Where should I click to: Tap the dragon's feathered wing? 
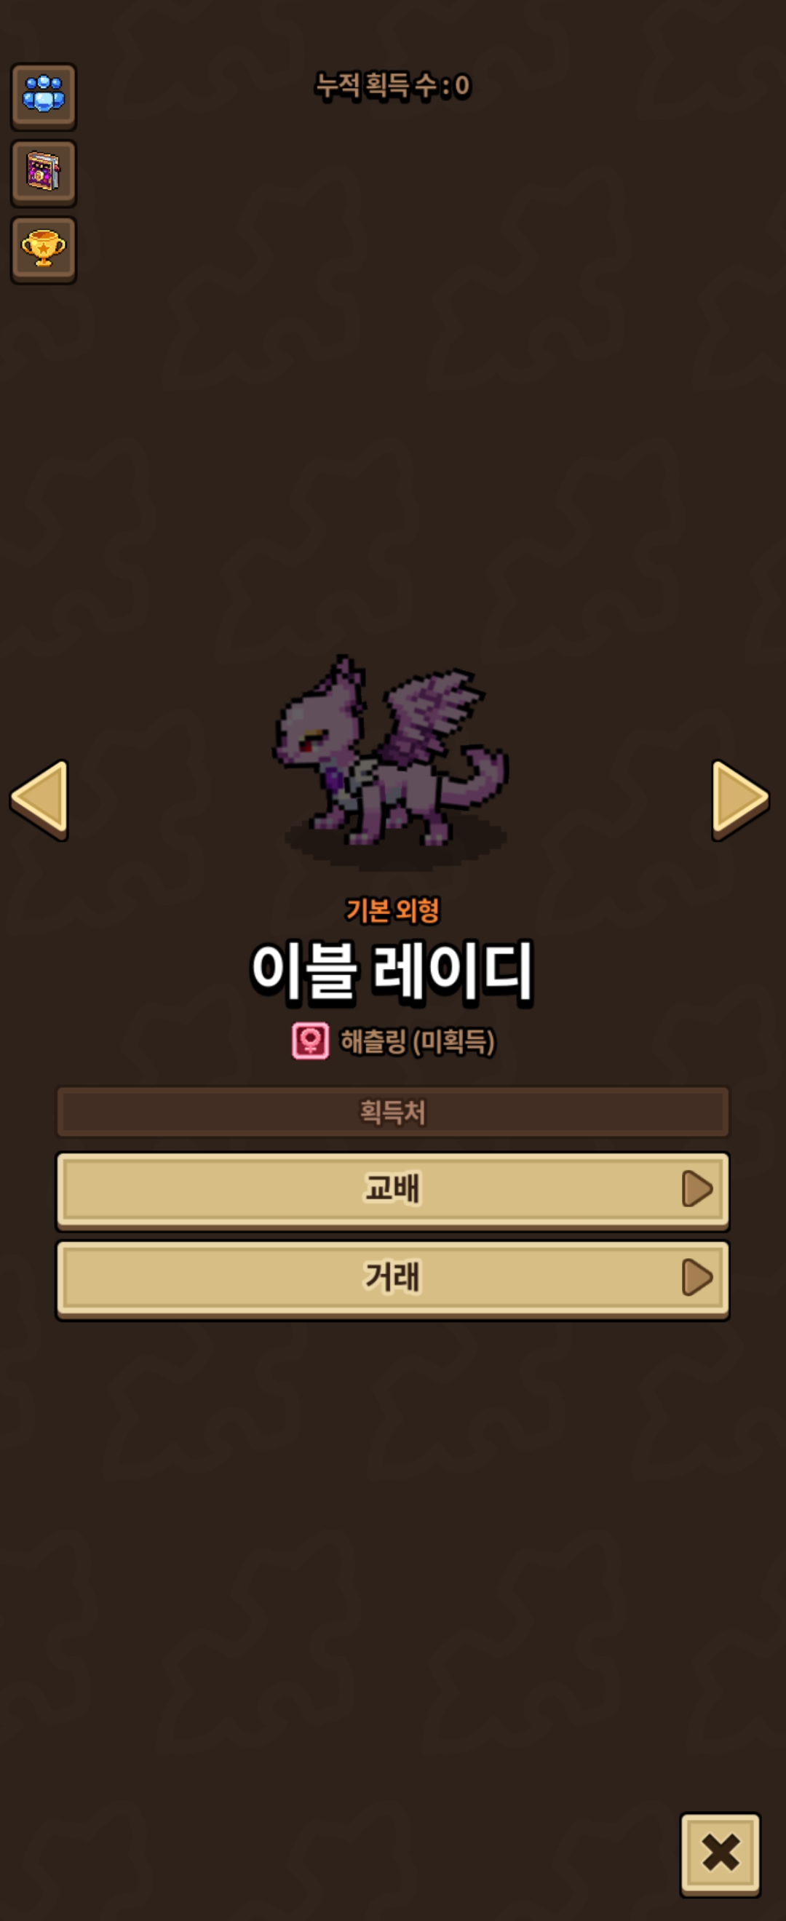tap(431, 714)
